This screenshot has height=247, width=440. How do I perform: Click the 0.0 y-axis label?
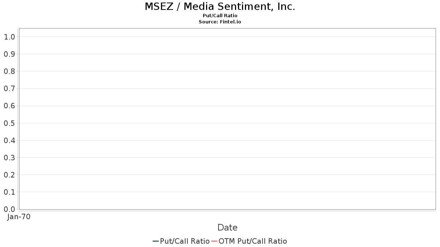[9, 209]
